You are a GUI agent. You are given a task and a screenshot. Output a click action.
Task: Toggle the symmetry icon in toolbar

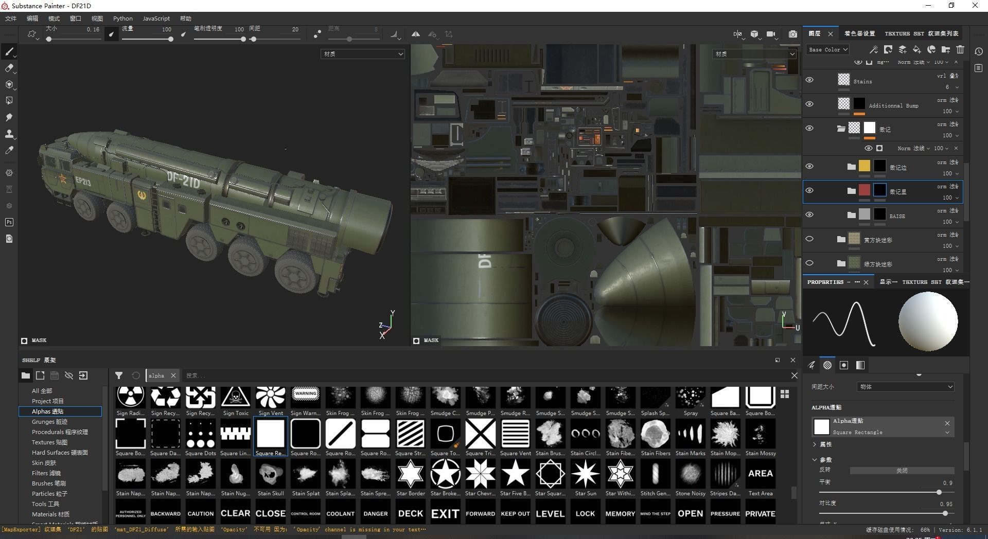click(415, 34)
